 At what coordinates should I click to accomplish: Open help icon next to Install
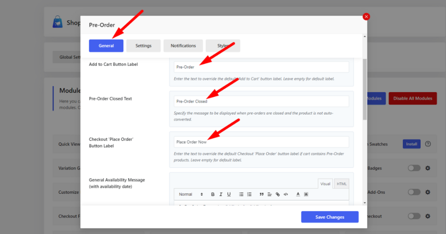tap(428, 144)
